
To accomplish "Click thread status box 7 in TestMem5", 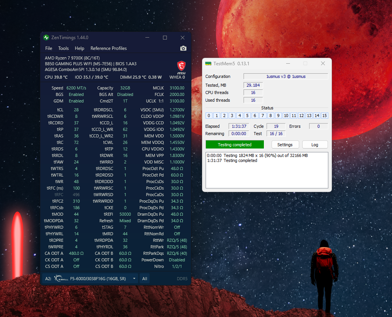I will pyautogui.click(x=262, y=116).
